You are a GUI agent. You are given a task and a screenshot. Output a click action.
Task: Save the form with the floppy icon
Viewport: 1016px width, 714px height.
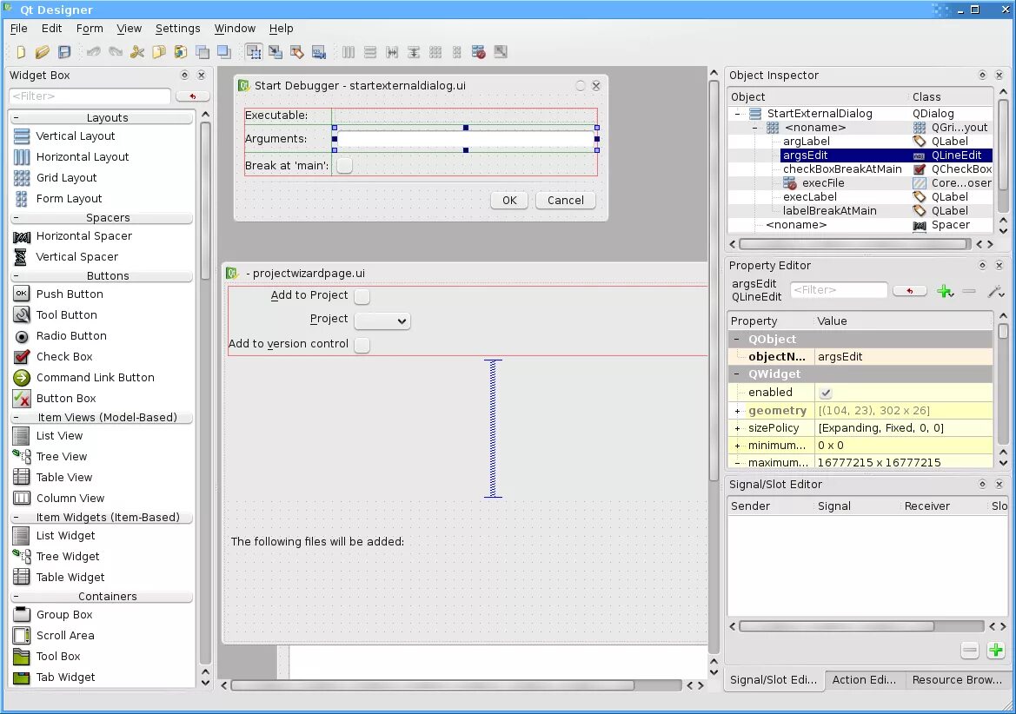(x=64, y=52)
